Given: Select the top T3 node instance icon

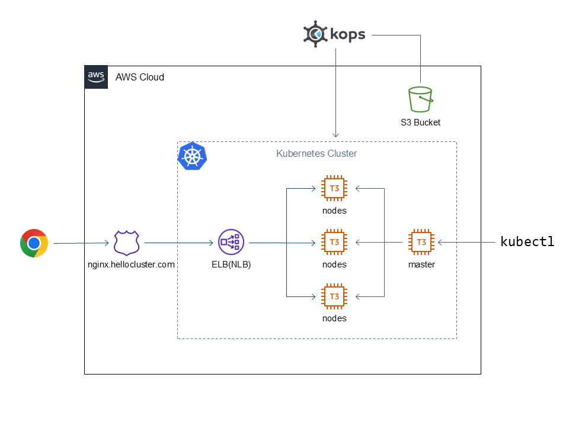Looking at the screenshot, I should pyautogui.click(x=334, y=189).
